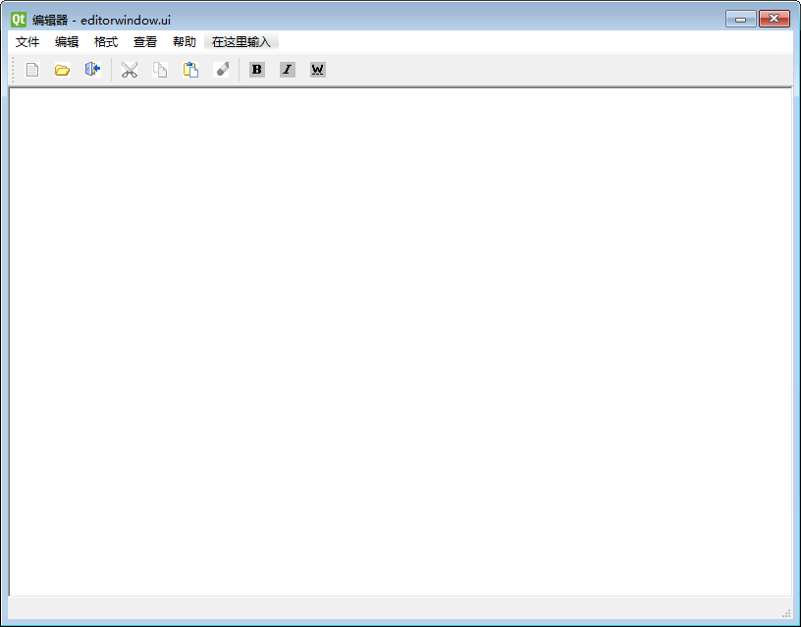Open the 格式 menu

point(106,42)
